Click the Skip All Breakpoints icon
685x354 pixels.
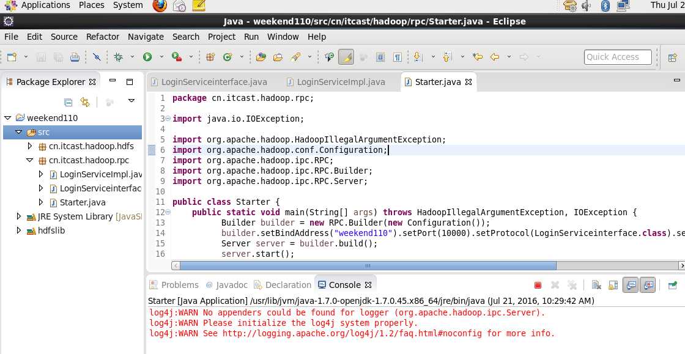tap(97, 57)
